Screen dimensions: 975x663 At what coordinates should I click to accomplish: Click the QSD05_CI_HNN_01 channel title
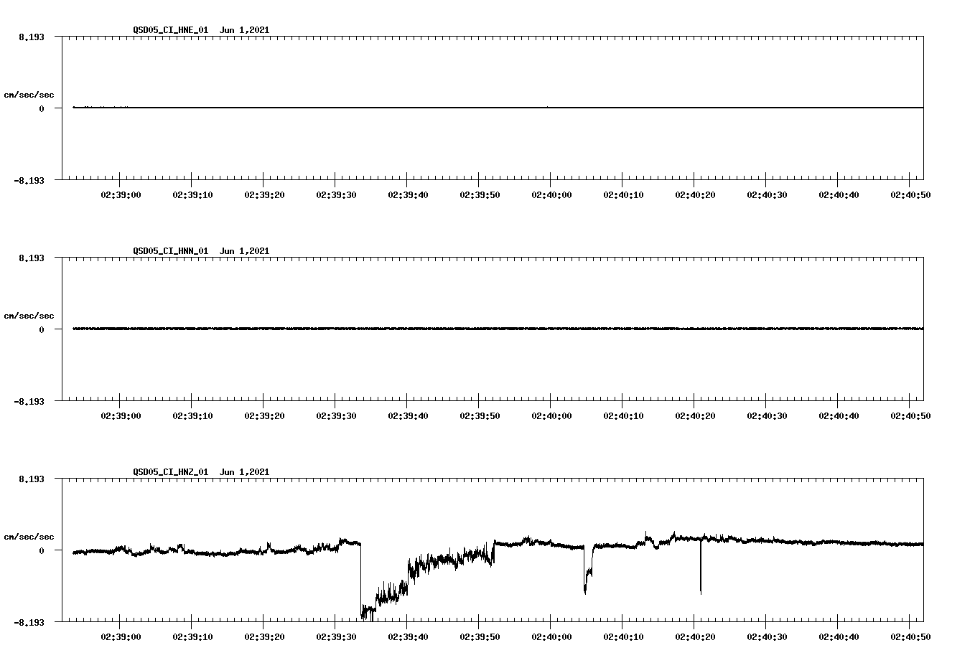tap(171, 250)
